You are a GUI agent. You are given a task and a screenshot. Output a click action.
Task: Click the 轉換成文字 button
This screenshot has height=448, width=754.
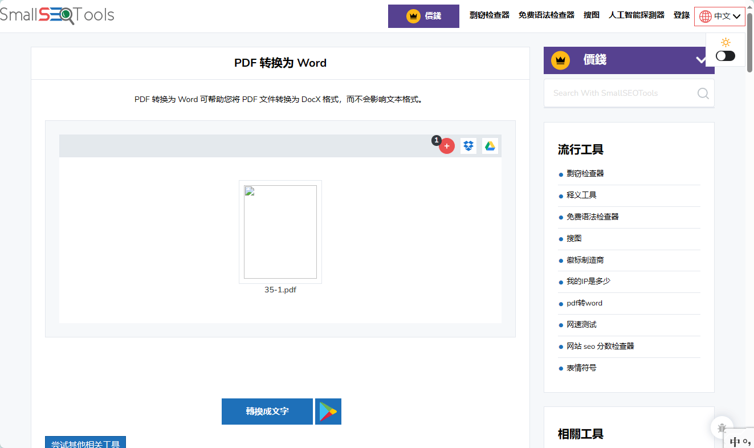(x=267, y=411)
